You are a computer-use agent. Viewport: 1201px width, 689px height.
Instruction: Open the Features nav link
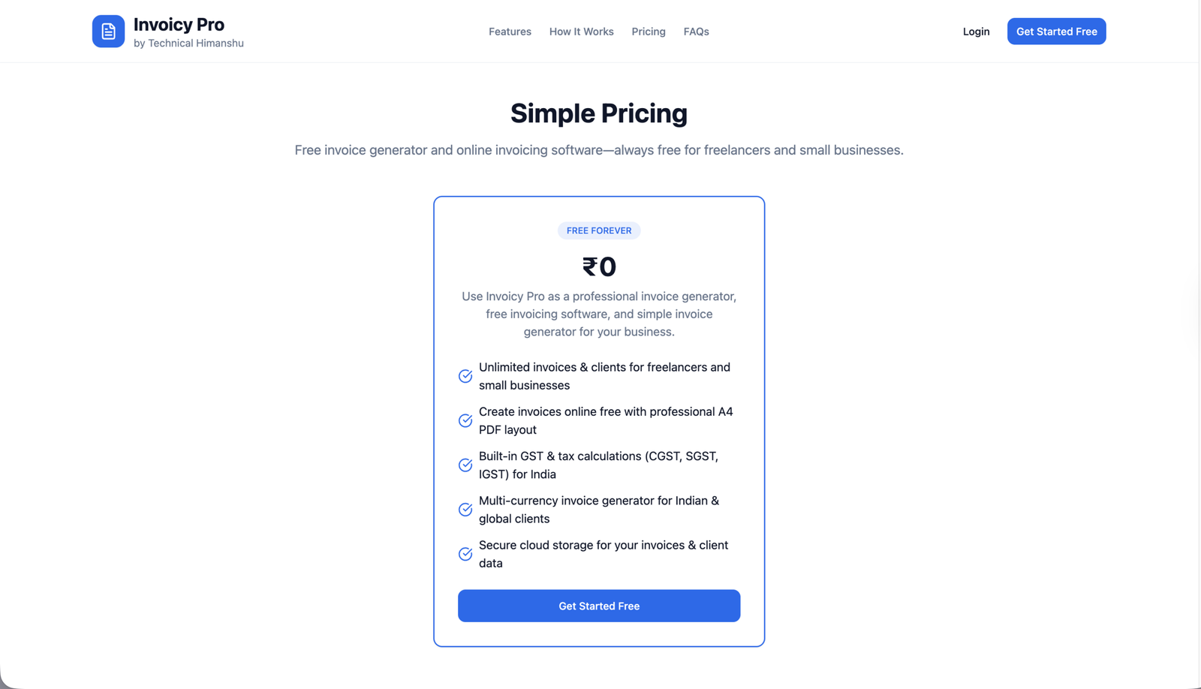coord(510,32)
